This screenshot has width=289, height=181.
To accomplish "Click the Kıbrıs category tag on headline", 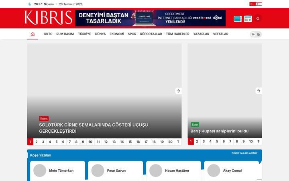I will 44,119.
